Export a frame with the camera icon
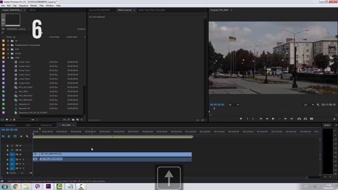This screenshot has height=190, width=338. [x=312, y=119]
